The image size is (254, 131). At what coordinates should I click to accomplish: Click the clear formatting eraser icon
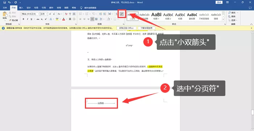coord(66,14)
